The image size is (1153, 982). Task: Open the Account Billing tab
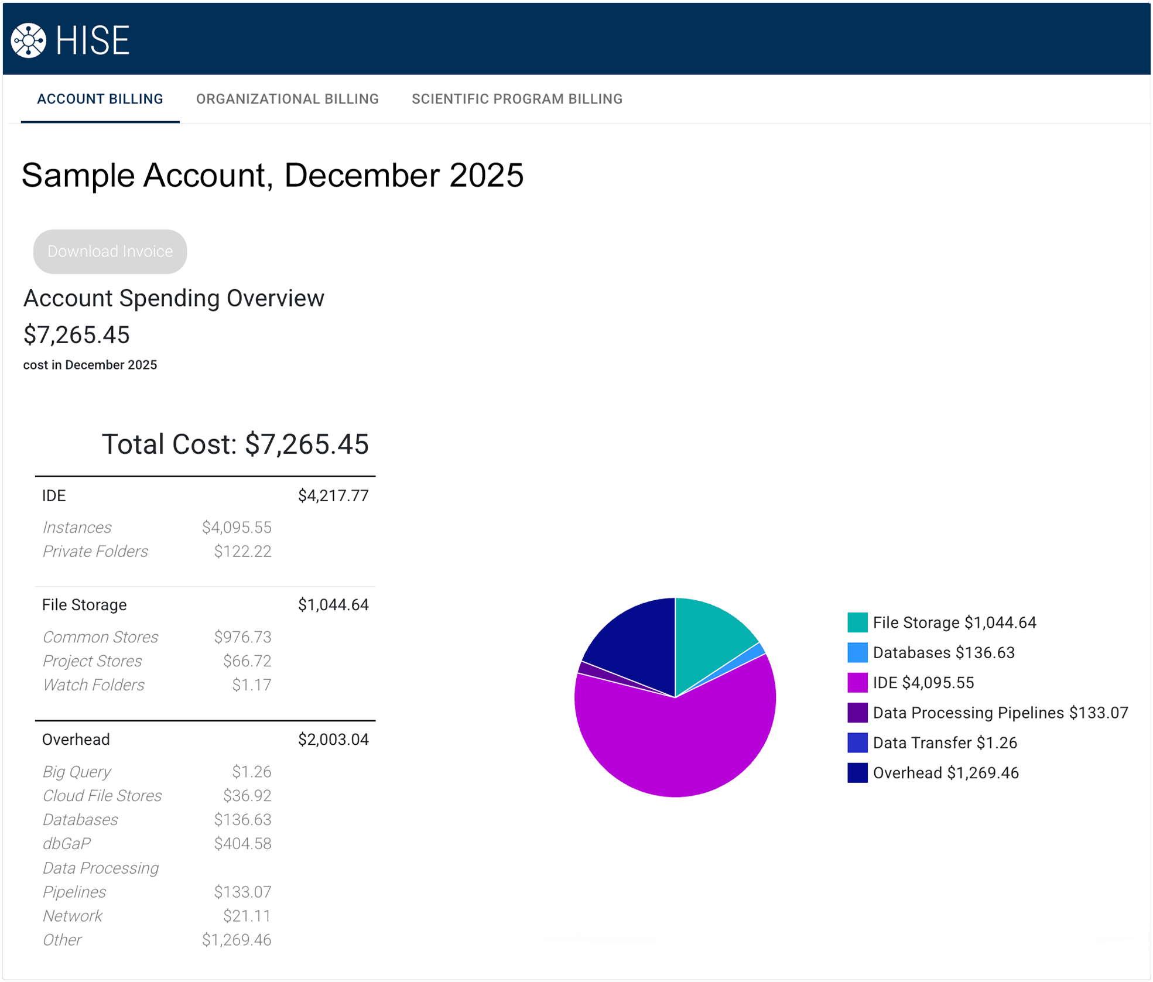(x=100, y=99)
